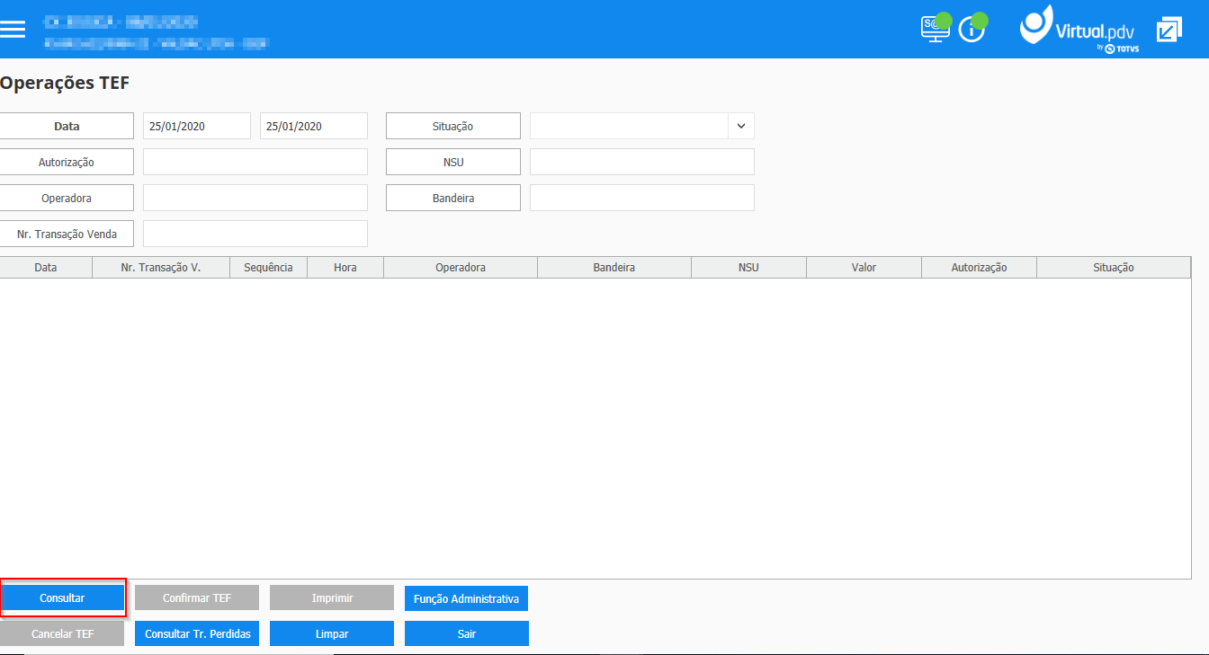Click the Situação filter label
This screenshot has width=1209, height=655.
(453, 126)
